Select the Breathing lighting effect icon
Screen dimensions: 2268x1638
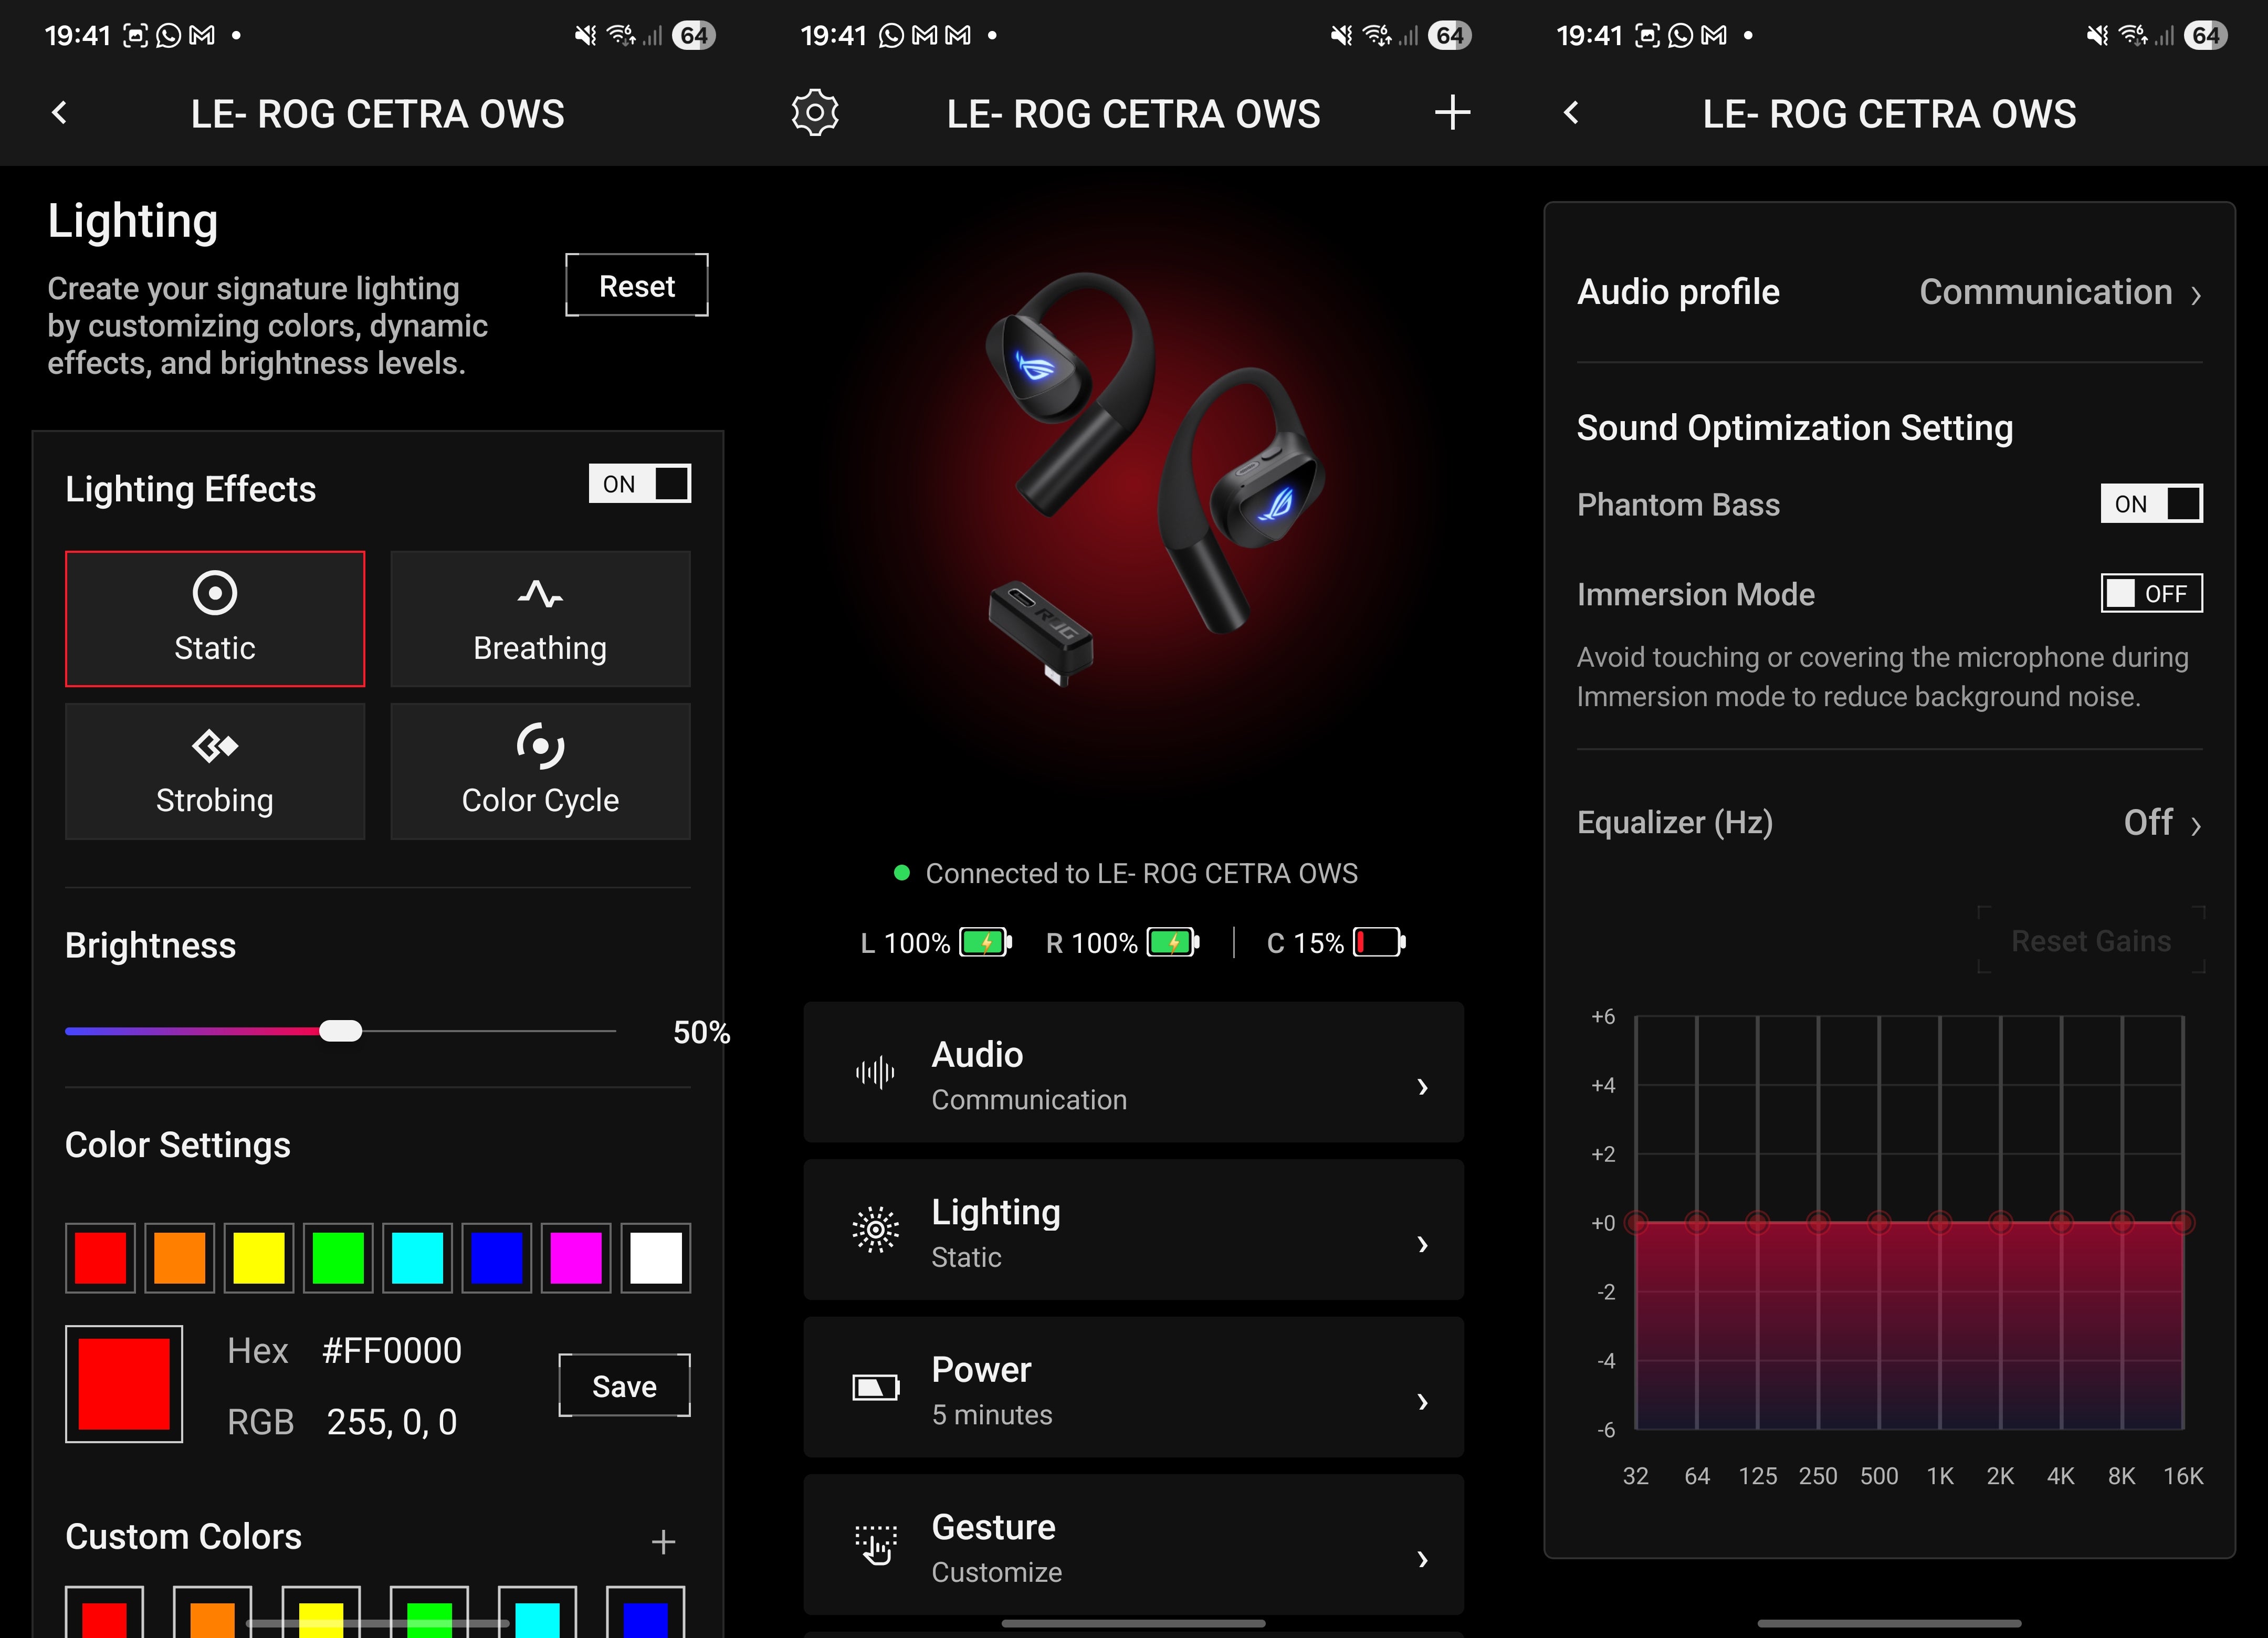540,593
